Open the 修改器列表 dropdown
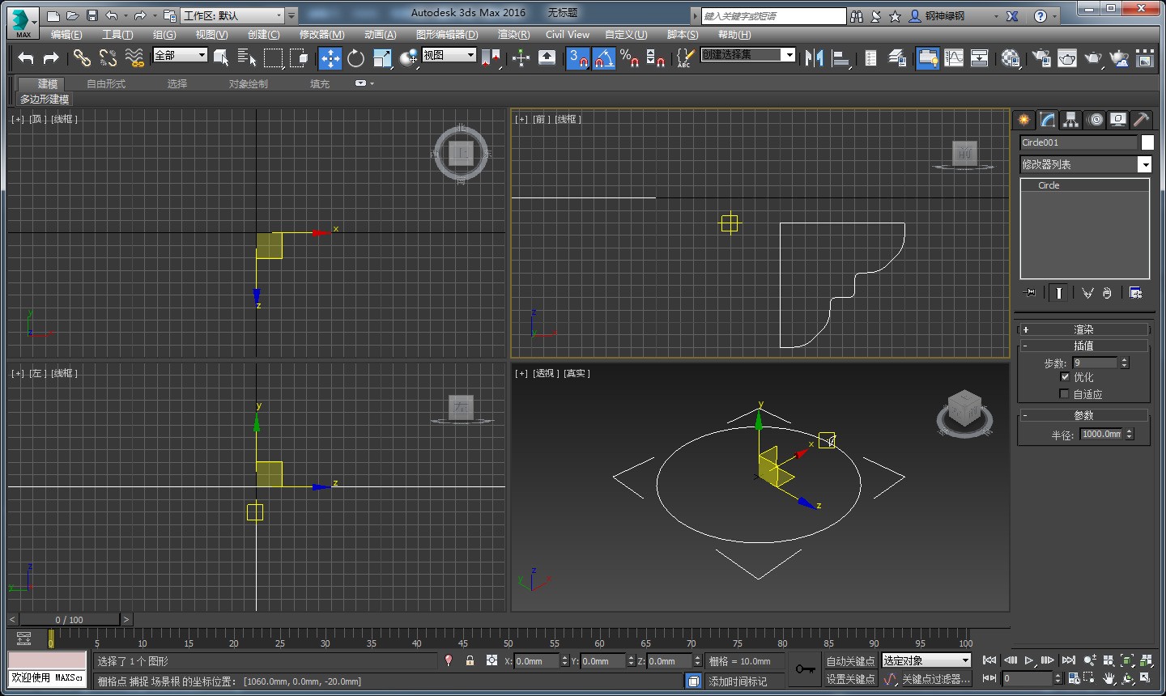 pyautogui.click(x=1144, y=164)
